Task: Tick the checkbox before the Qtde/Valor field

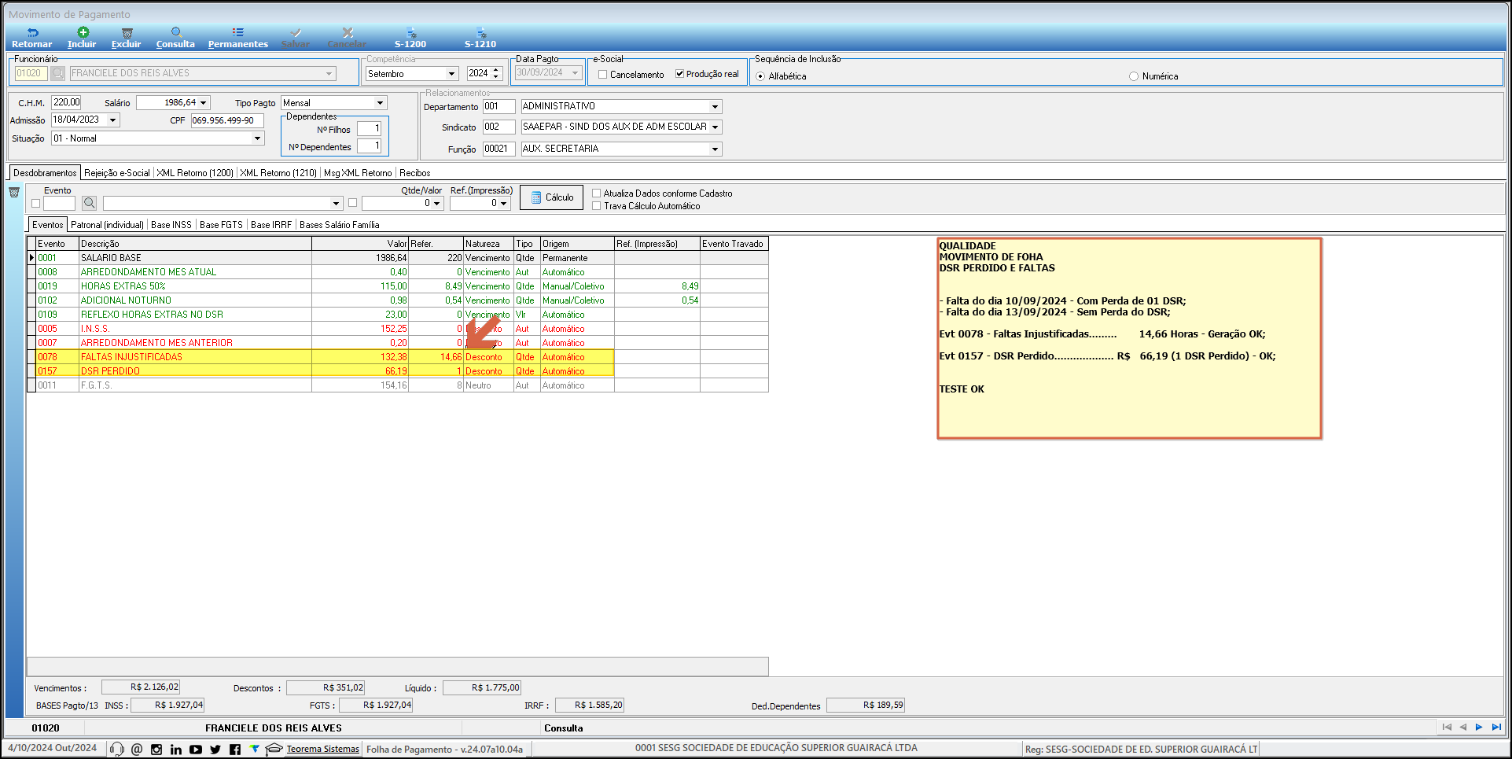Action: pos(352,203)
